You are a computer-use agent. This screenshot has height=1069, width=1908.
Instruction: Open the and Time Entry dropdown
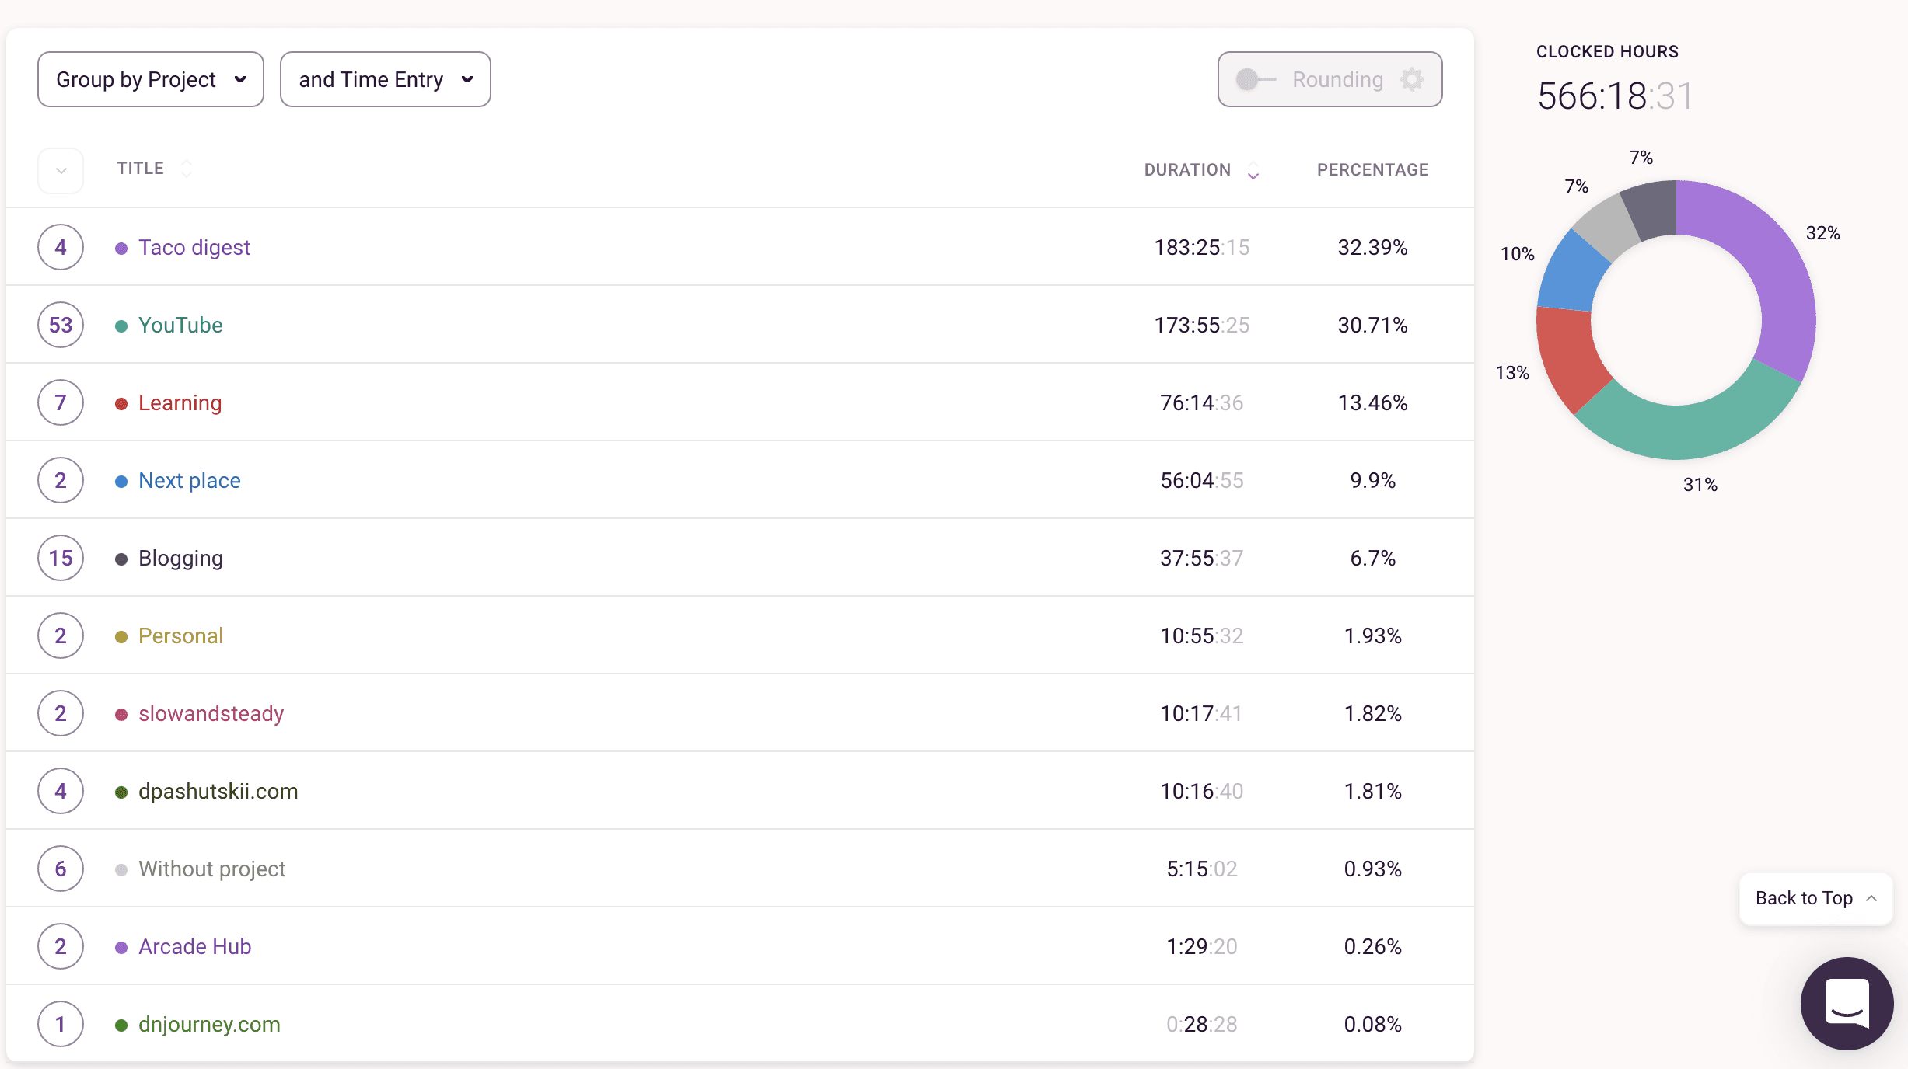click(x=385, y=78)
